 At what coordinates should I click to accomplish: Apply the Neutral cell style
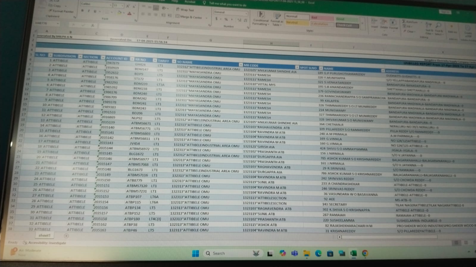297,23
